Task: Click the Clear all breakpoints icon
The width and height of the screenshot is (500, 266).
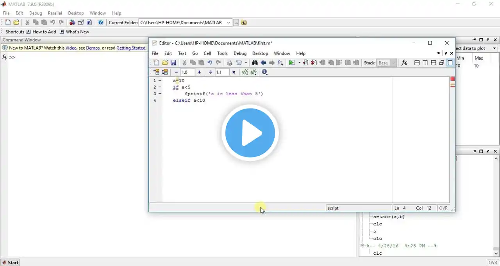Action: [x=314, y=63]
